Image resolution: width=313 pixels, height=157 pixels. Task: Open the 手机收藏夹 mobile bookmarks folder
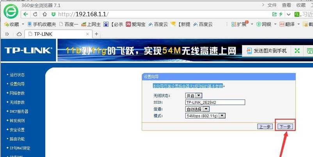click(42, 24)
